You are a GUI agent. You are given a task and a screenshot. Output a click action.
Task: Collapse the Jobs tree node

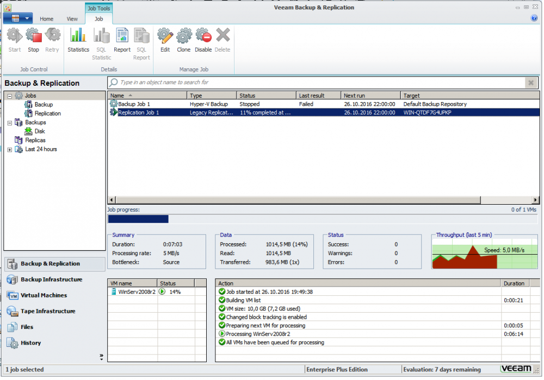tap(10, 96)
